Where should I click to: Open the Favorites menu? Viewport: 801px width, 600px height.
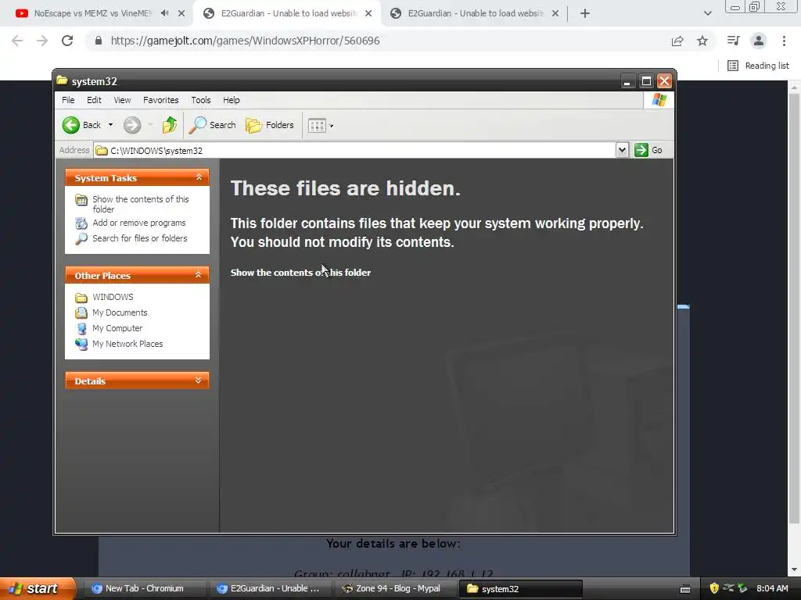(x=161, y=100)
